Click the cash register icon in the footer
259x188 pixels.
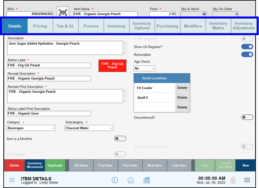pyautogui.click(x=147, y=180)
